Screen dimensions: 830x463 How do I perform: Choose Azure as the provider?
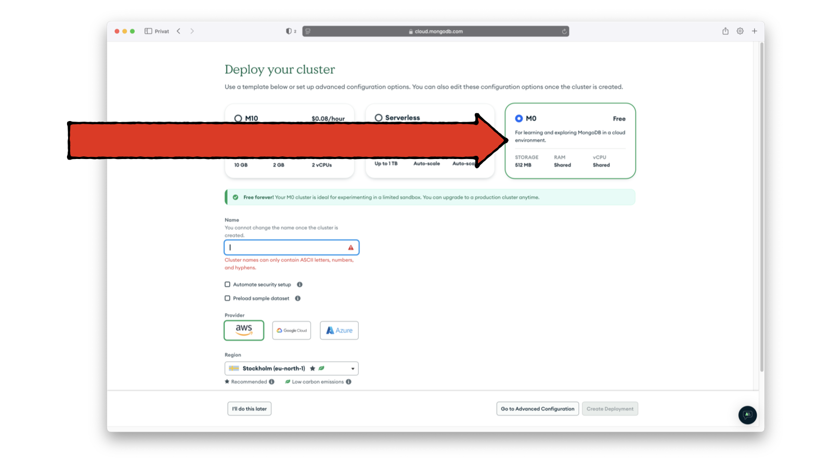pyautogui.click(x=339, y=330)
